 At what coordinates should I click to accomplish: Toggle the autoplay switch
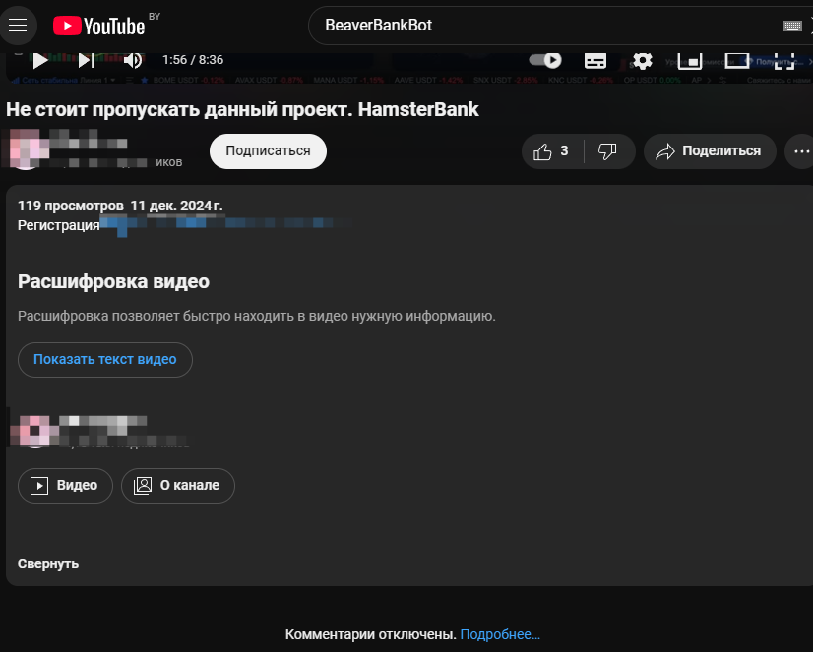point(545,60)
